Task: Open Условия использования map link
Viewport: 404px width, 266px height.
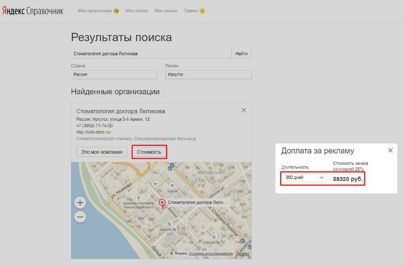Action: 211,253
